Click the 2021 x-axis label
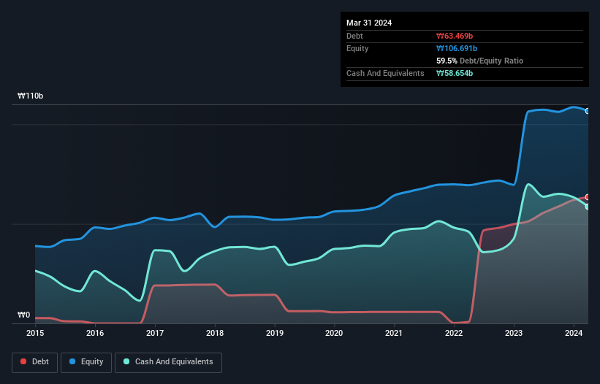This screenshot has width=600, height=384. tap(394, 333)
